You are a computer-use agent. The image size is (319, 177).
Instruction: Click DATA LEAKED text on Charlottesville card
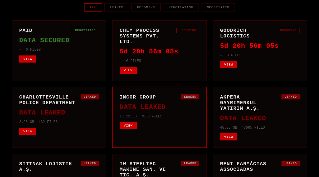pos(42,113)
